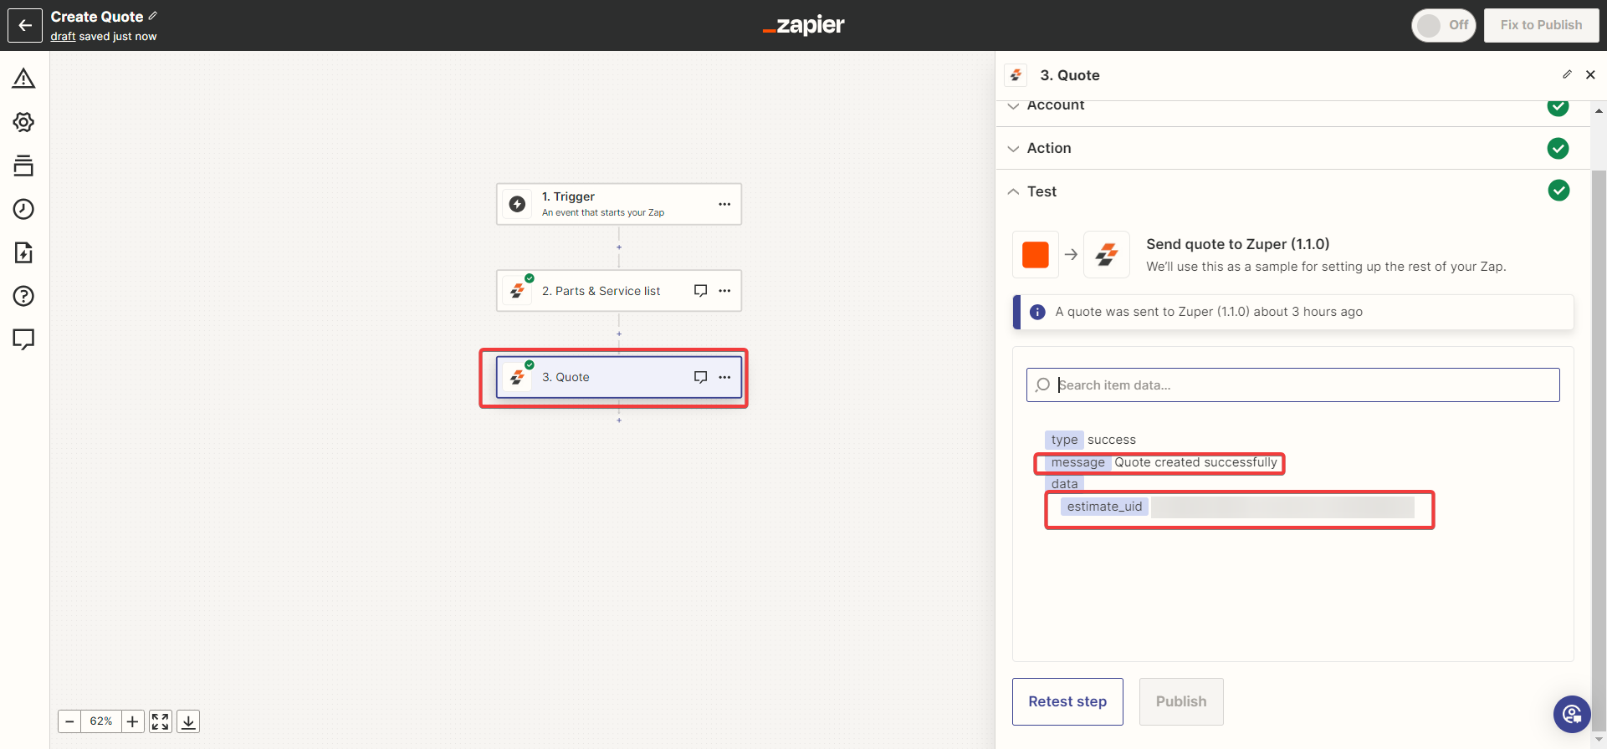The image size is (1607, 749).
Task: Select the message data label
Action: (x=1078, y=462)
